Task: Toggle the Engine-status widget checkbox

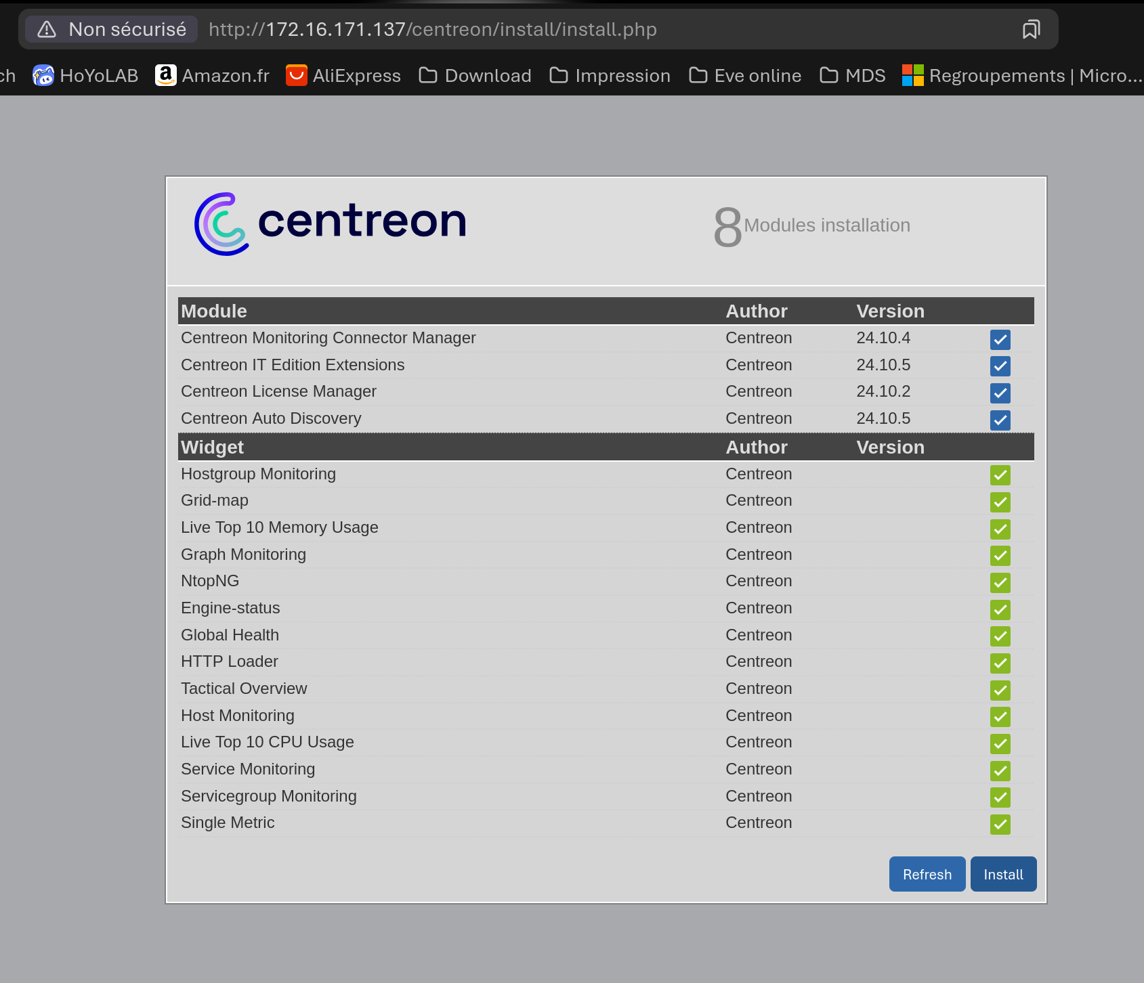Action: [x=1000, y=609]
